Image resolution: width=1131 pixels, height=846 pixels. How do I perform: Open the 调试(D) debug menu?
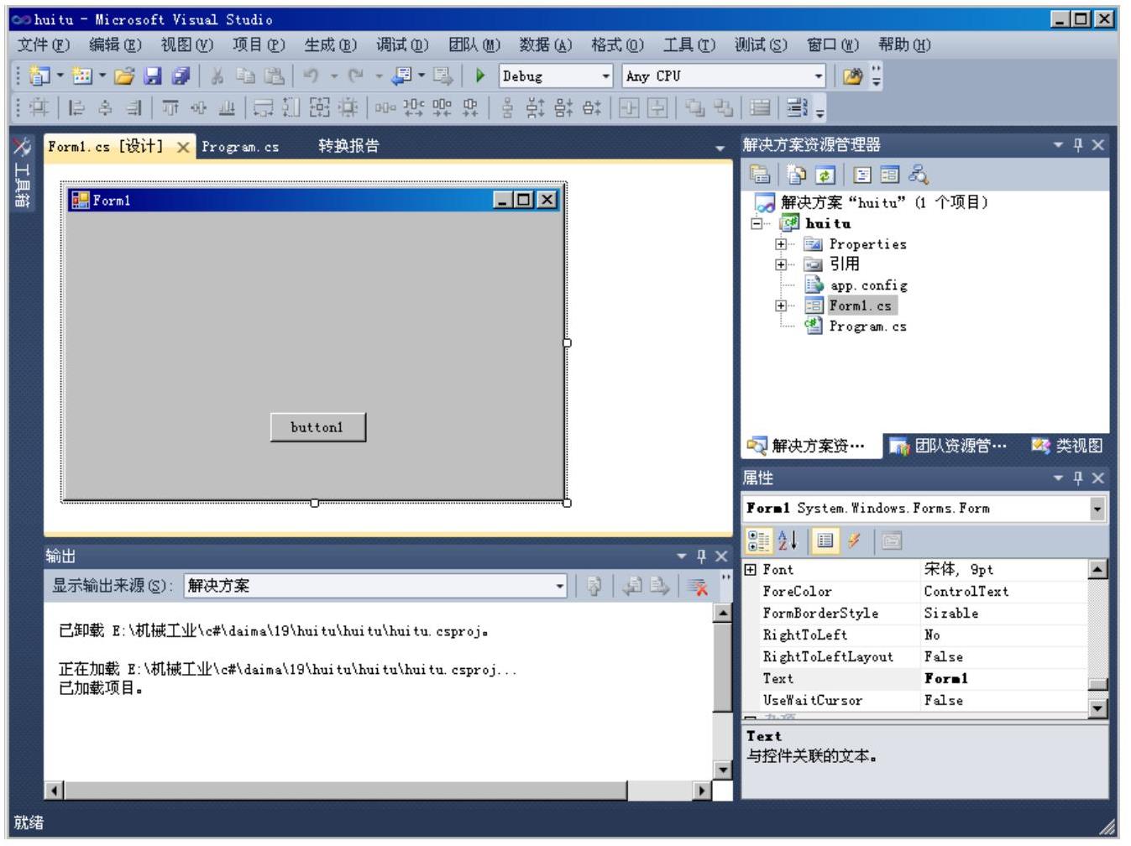(402, 45)
